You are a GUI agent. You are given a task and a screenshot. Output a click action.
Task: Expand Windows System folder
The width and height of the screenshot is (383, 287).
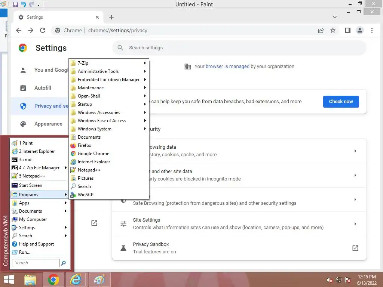(x=109, y=129)
